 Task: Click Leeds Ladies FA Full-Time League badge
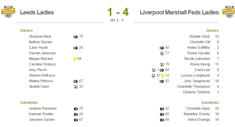pos(8,12)
